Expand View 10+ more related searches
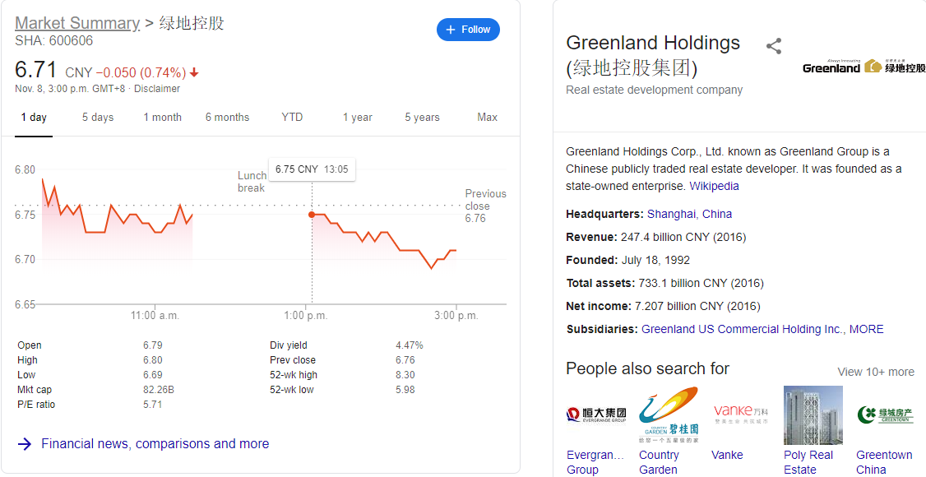926x477 pixels. [876, 372]
